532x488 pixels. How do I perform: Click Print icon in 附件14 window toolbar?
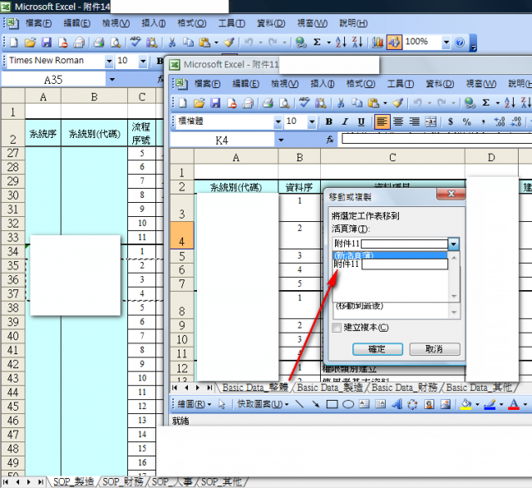click(99, 42)
